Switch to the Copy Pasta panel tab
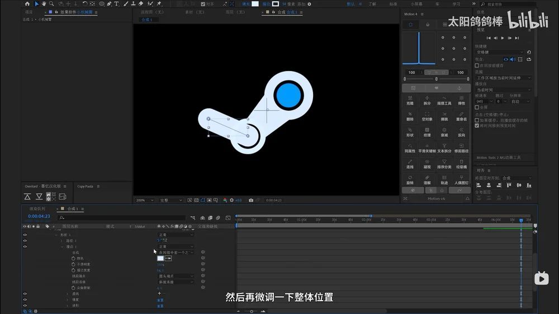 click(85, 187)
